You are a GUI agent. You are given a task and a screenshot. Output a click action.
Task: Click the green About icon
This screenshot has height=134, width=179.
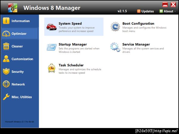coord(161,11)
